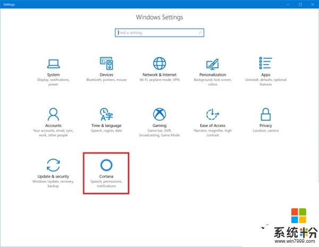Viewport: 319px width, 247px height.
Task: Open the Gaming Xbox icon
Action: pyautogui.click(x=159, y=114)
